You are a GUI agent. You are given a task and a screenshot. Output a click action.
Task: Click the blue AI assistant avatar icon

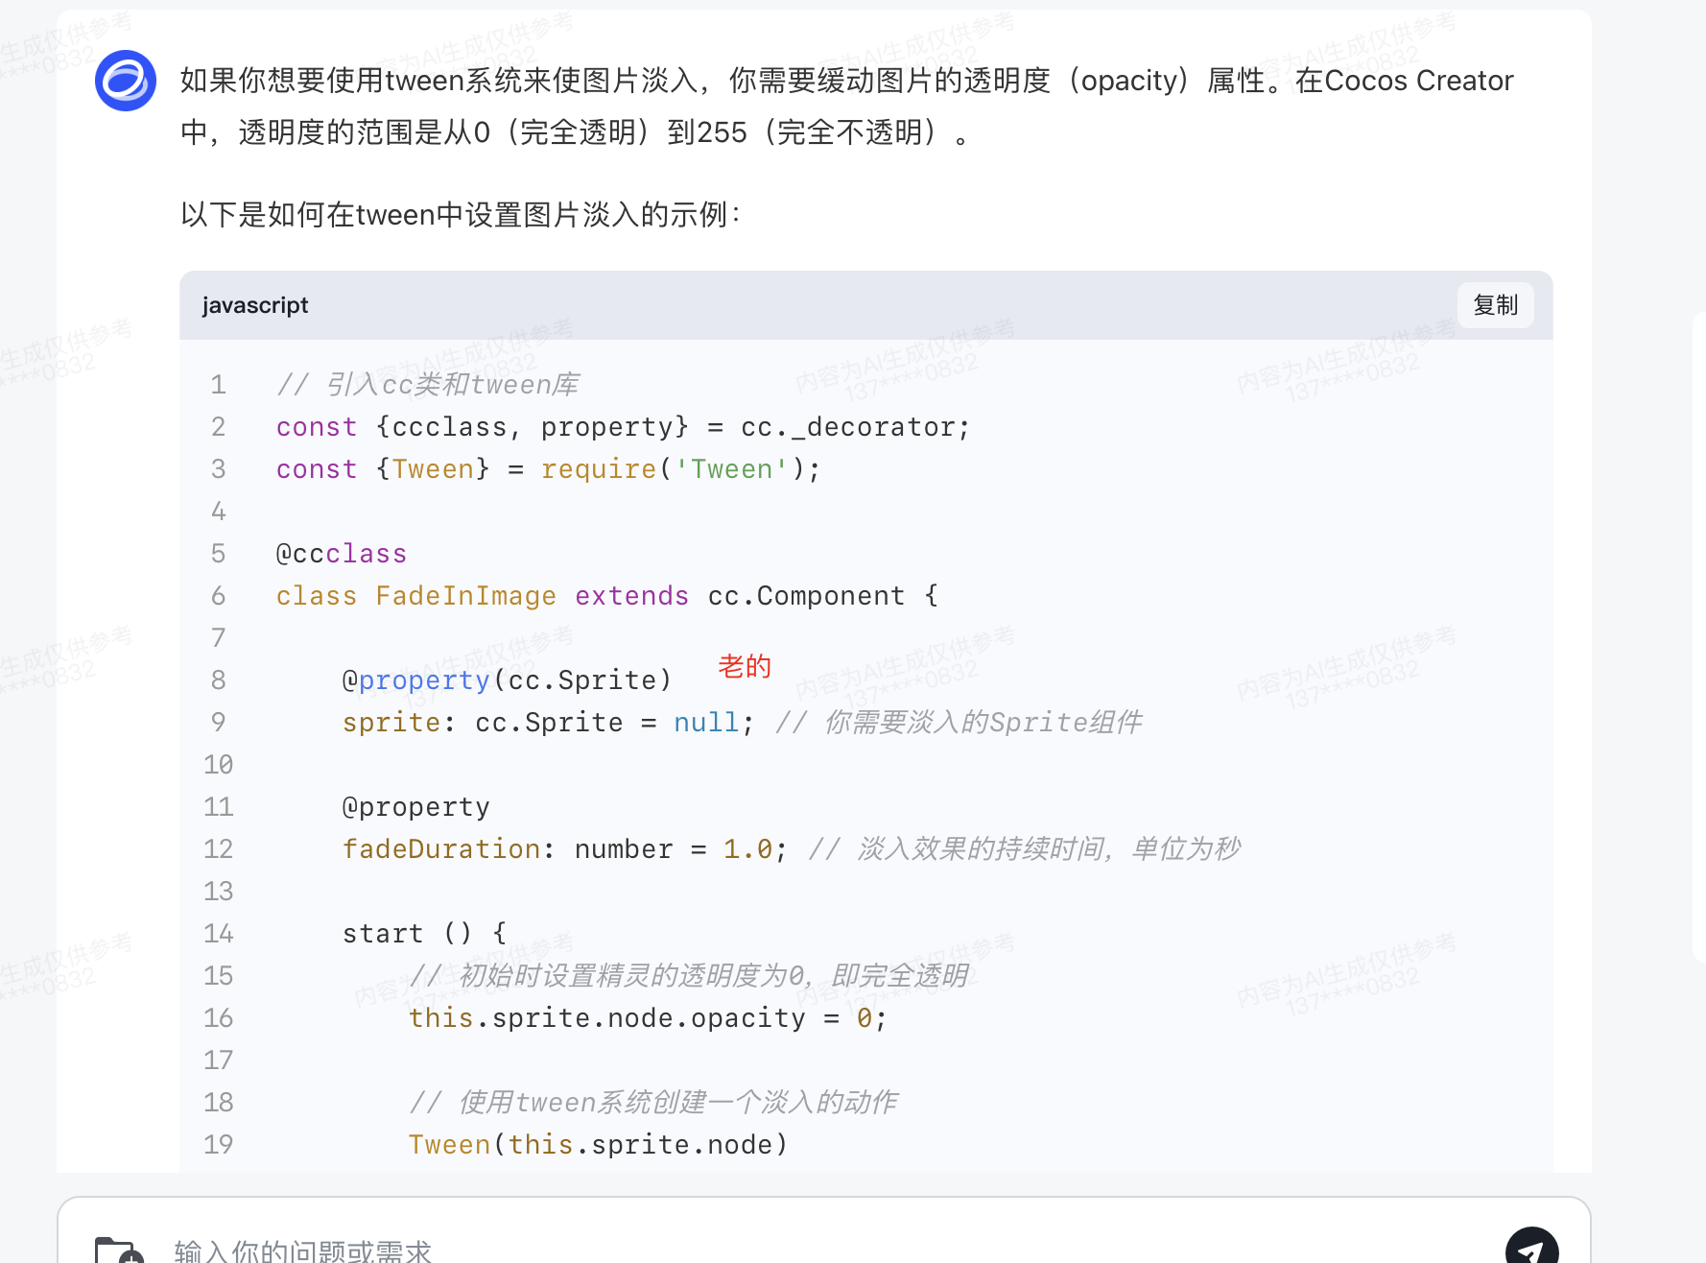tap(126, 81)
